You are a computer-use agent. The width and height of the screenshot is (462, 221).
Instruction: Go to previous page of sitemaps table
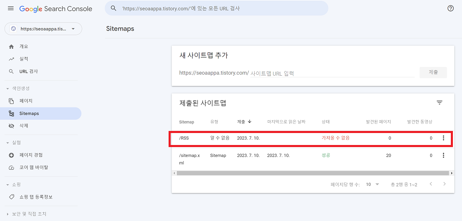click(431, 184)
